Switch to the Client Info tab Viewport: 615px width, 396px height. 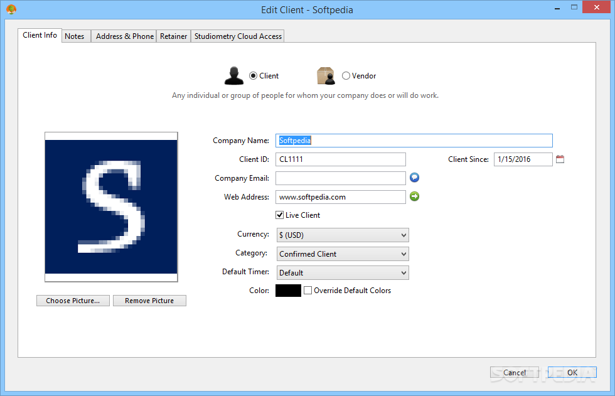click(40, 35)
